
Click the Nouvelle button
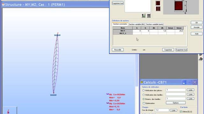[118, 50]
